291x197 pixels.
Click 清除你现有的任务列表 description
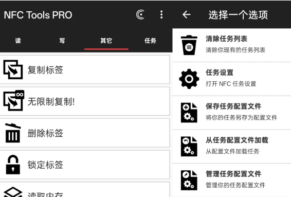click(x=235, y=50)
